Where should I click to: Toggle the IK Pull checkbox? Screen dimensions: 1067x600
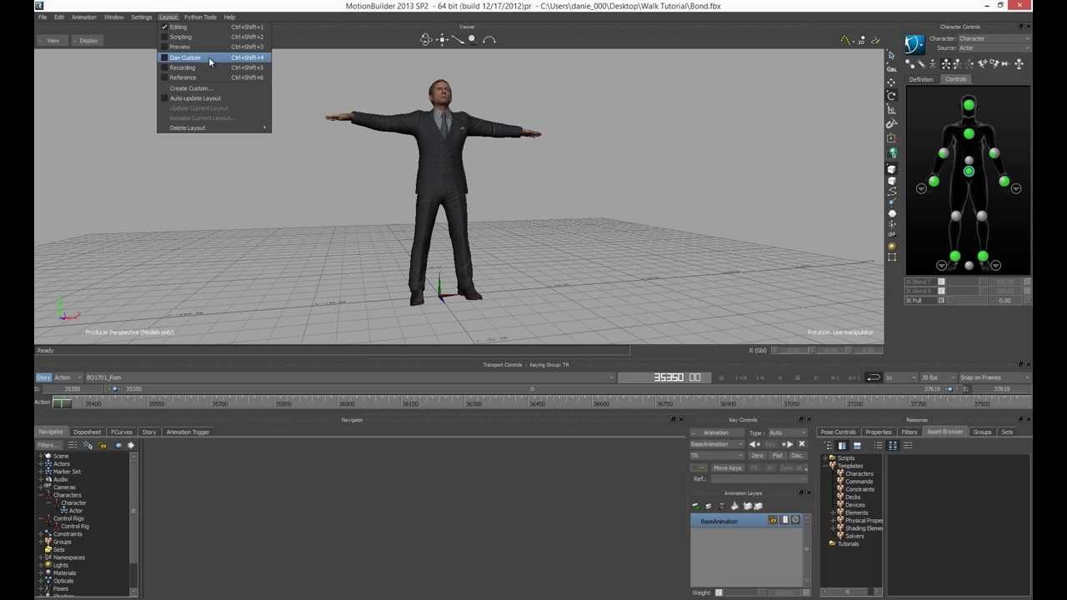[x=941, y=300]
